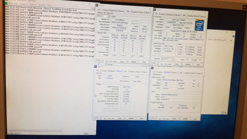Screen dimensions: 247x139
Task: Open the Tools dropdown arrow in the Memory window
Action: coord(124,118)
